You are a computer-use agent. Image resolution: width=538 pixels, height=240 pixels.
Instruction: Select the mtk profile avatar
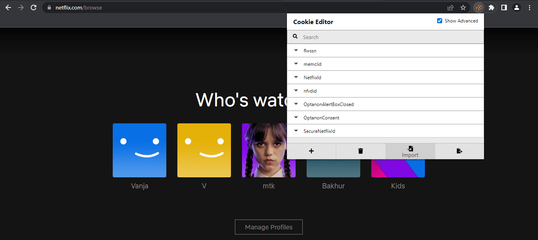tap(269, 150)
